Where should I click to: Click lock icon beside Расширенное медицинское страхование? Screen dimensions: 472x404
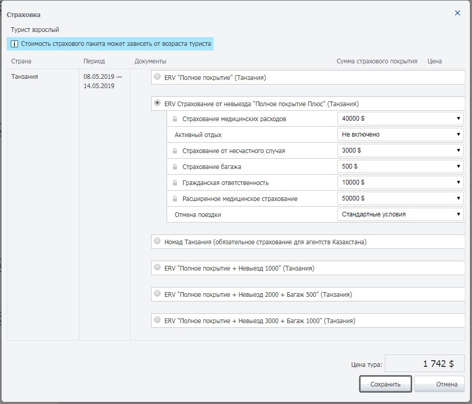point(175,199)
